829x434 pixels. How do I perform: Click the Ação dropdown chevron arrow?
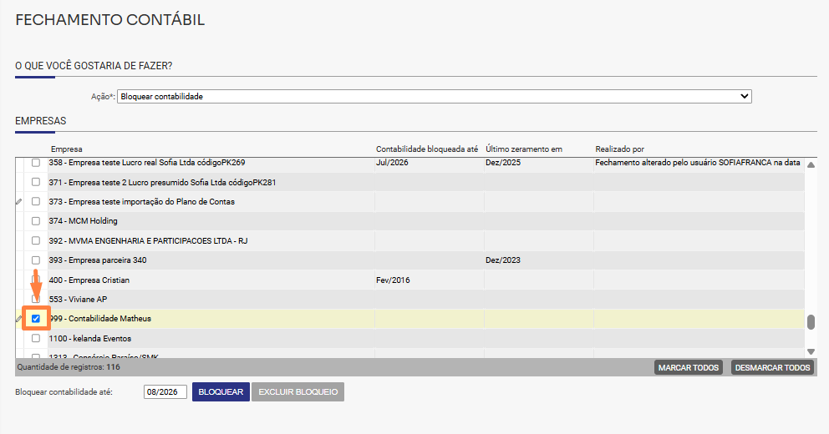pyautogui.click(x=745, y=97)
